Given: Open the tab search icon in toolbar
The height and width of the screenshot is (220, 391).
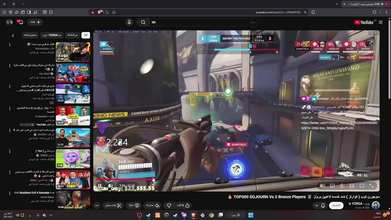Looking at the screenshot, I should 45,12.
